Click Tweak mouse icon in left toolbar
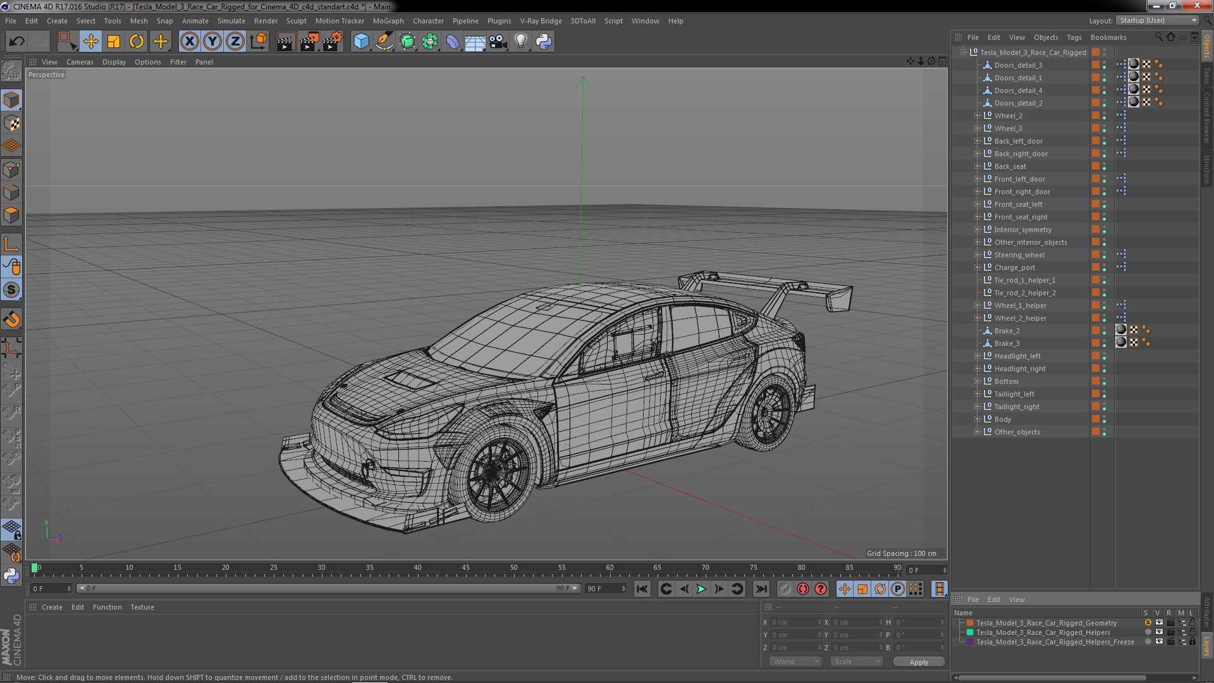 [11, 267]
